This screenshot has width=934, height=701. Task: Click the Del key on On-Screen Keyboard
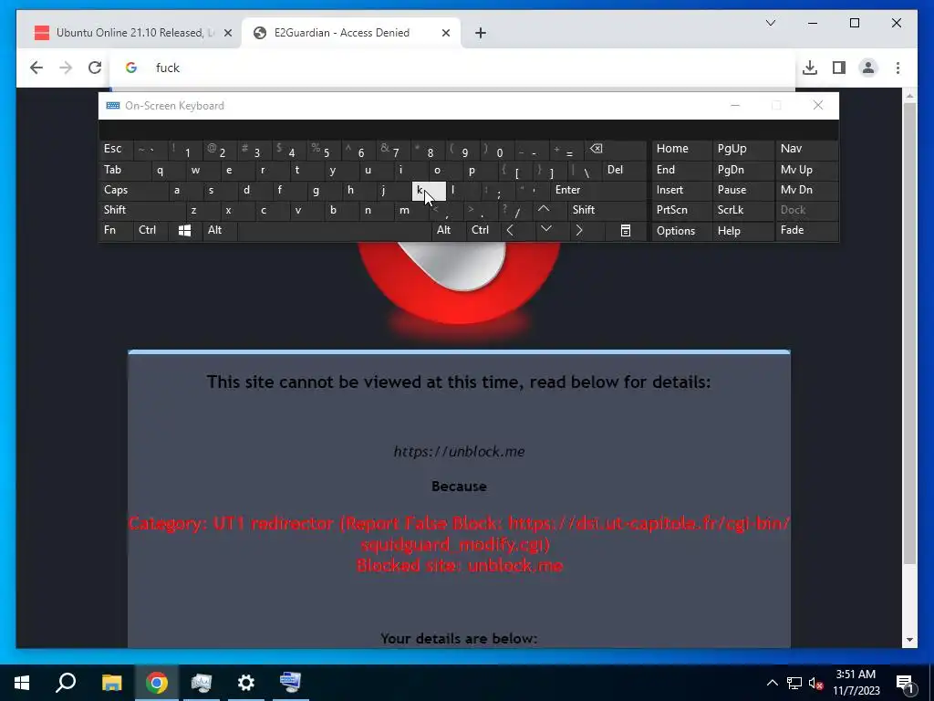tap(624, 170)
